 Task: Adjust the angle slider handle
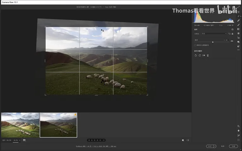pyautogui.click(x=213, y=42)
